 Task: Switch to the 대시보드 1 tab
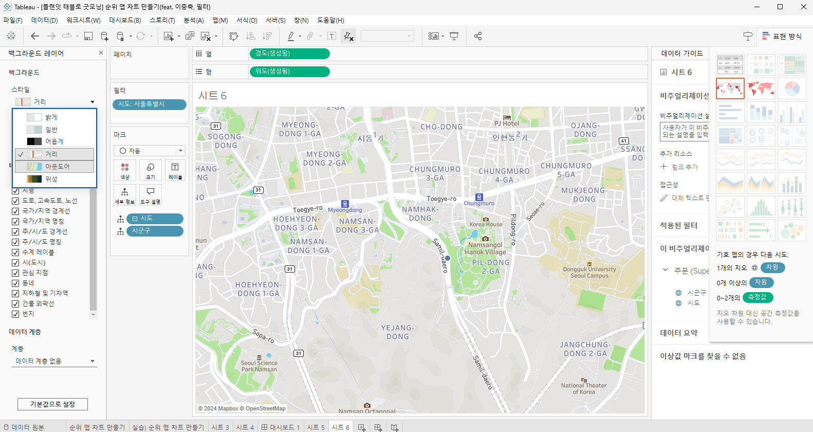pyautogui.click(x=281, y=427)
